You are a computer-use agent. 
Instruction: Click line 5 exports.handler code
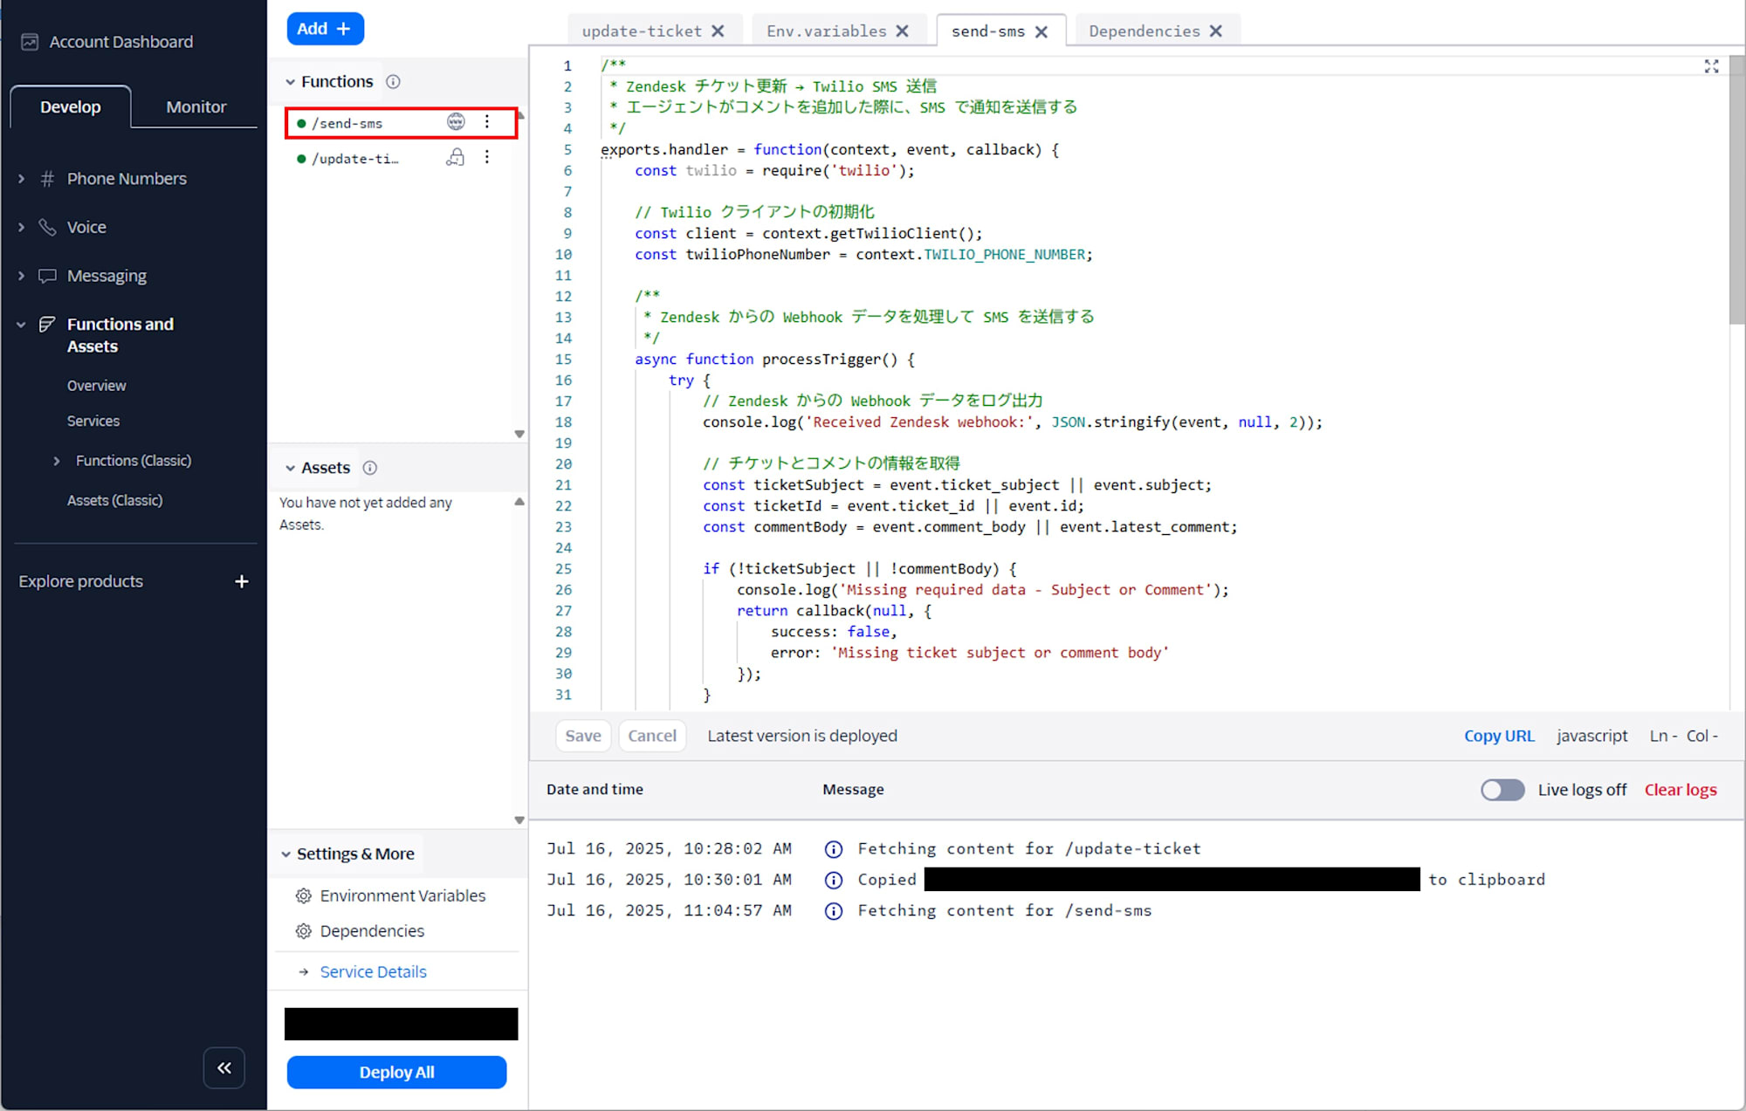(829, 149)
